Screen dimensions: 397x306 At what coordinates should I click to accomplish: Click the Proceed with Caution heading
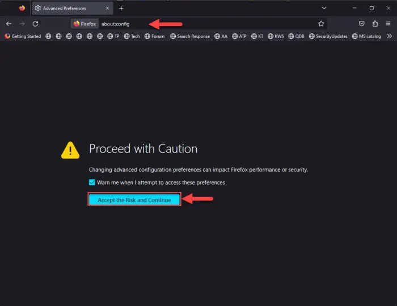[x=143, y=148]
